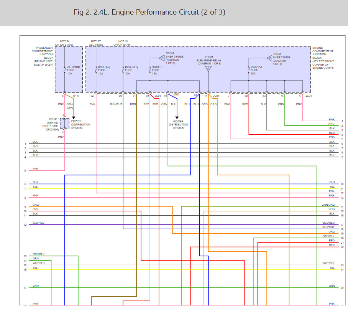Screen dimensions: 348x312
Task: Click the 'FROM SNSR 2 FUSE' note
Action: coord(281,59)
